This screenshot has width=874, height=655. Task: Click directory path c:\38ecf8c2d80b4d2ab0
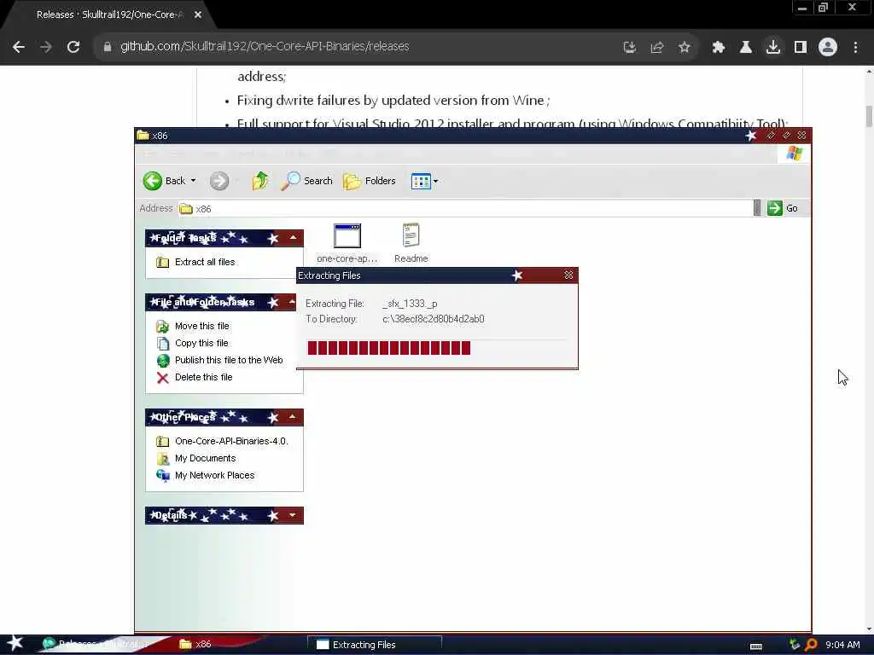433,319
